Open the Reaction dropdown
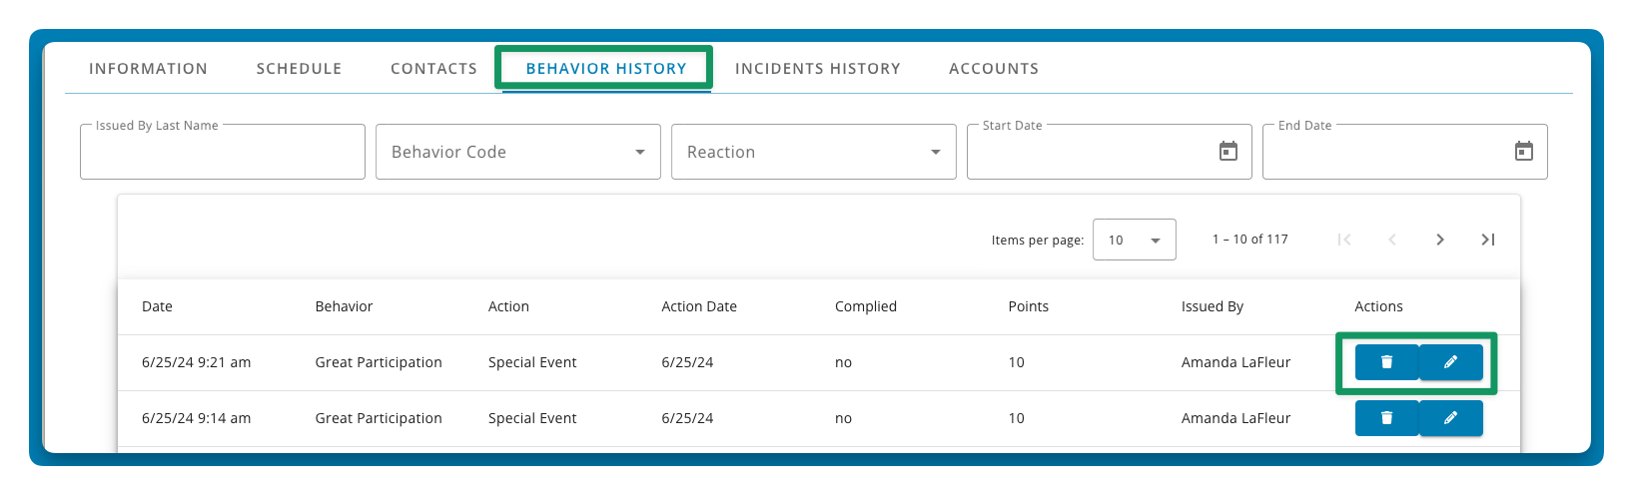The height and width of the screenshot is (495, 1633). [x=814, y=152]
